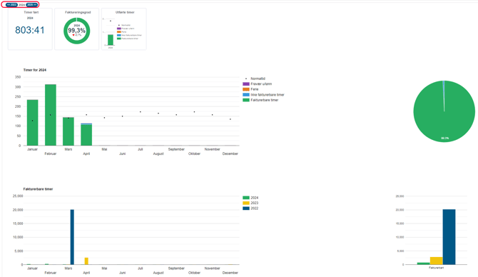Image resolution: width=478 pixels, height=277 pixels.
Task: Click the 'Fakturerbare timer' chart title
Action: [38, 189]
